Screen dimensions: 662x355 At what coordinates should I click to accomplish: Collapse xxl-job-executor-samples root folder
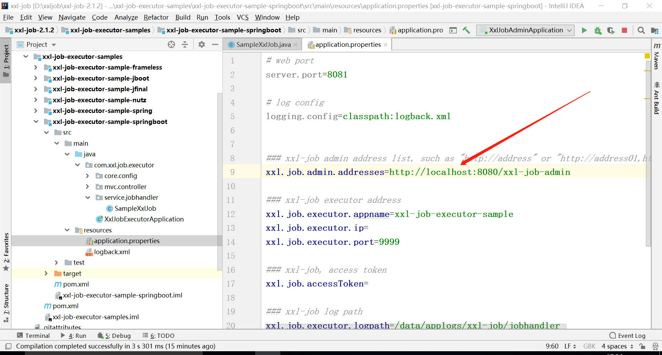tap(26, 56)
